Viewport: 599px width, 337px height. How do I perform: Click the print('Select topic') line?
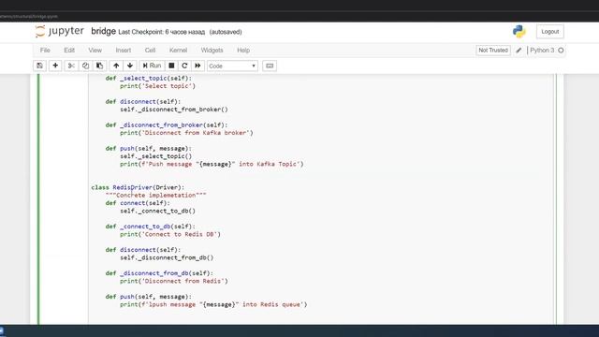[158, 86]
